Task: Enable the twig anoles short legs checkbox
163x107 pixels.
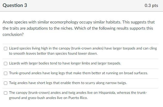Action: click(5, 83)
